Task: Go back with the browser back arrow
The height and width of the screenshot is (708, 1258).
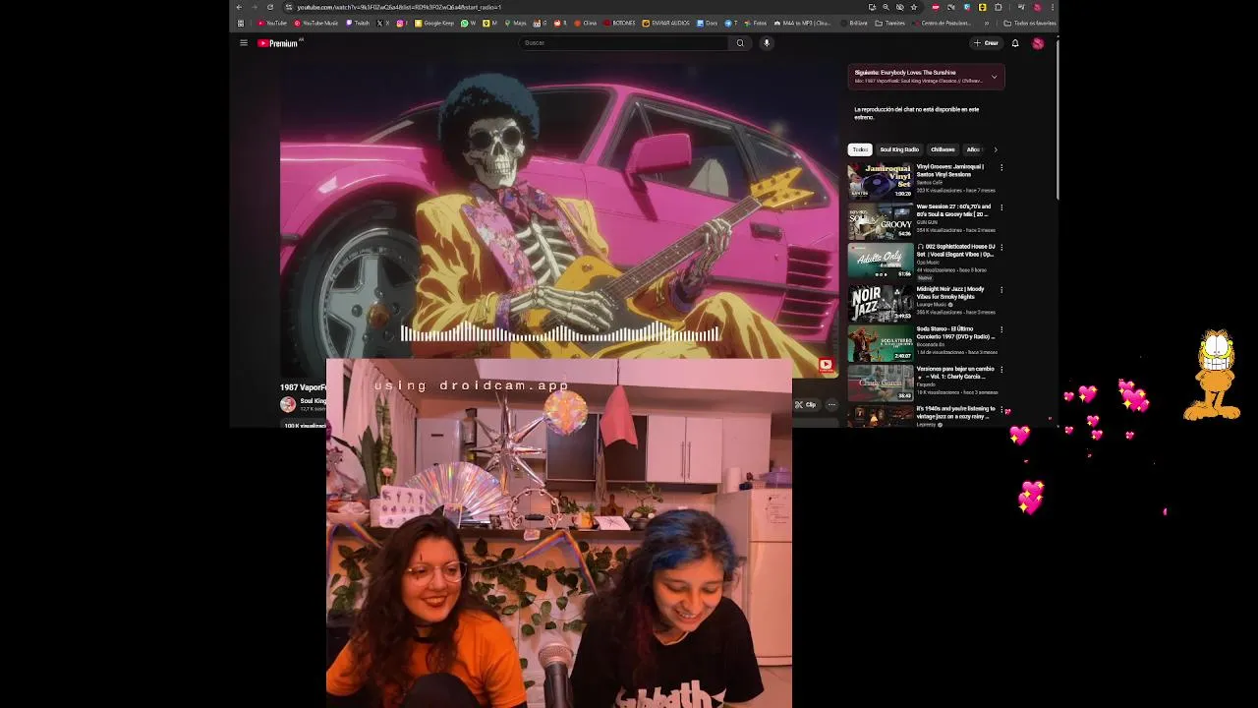Action: click(239, 7)
